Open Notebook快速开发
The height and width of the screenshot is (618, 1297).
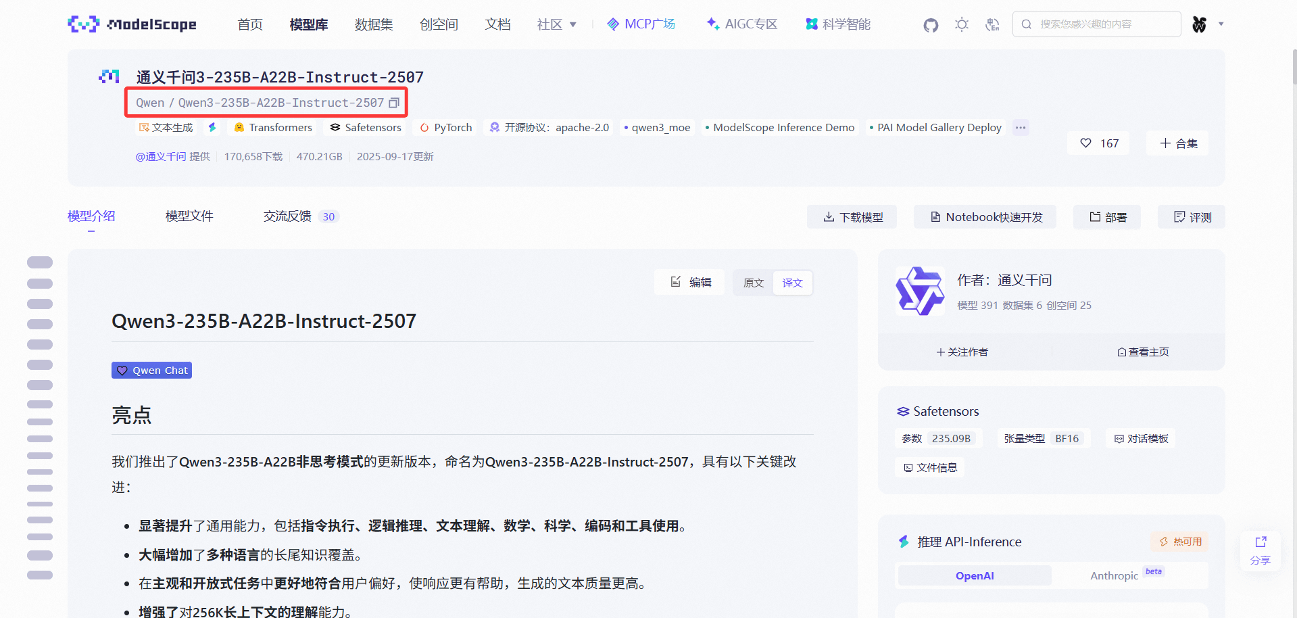coord(985,217)
